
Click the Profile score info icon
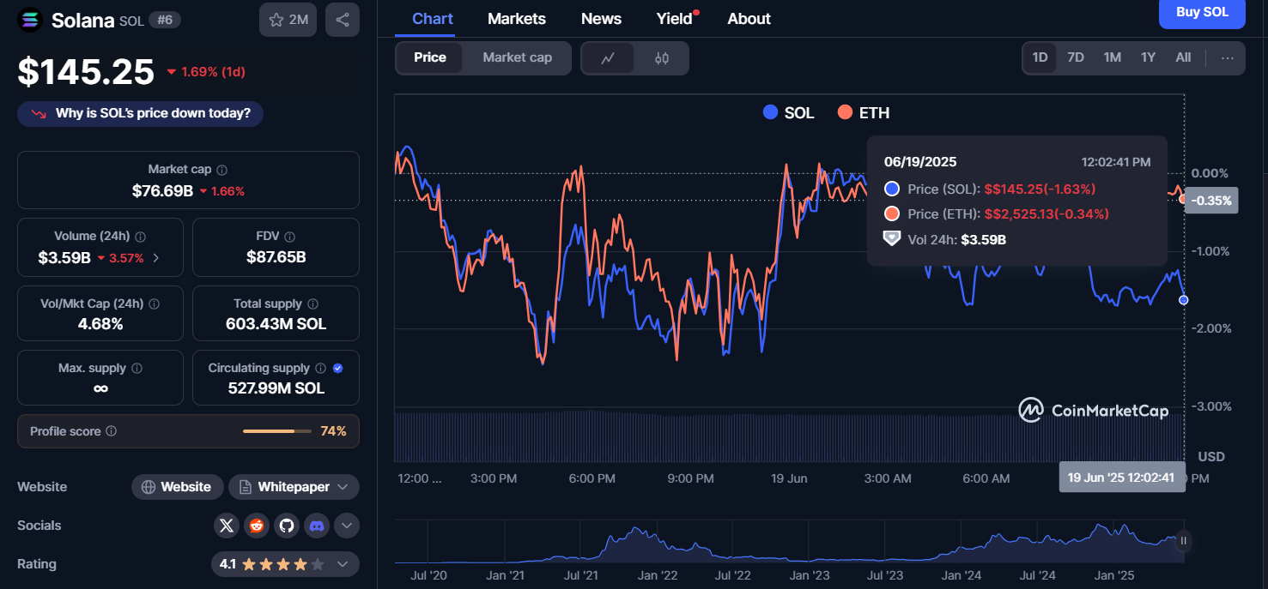click(x=111, y=431)
